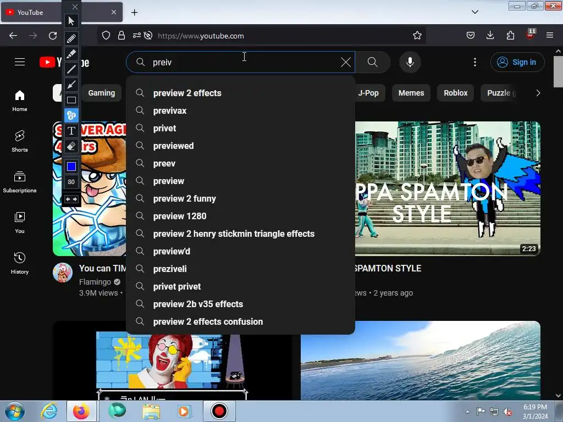Choose suggestion 'preview 2b v35 effects'
Screen dimensions: 563x422
[240, 304]
